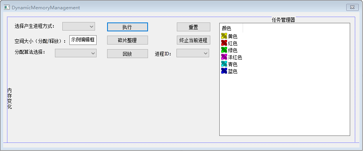Viewport: 363px width, 151px height.
Task: Select the 洋红色 list row text
Action: click(235, 57)
